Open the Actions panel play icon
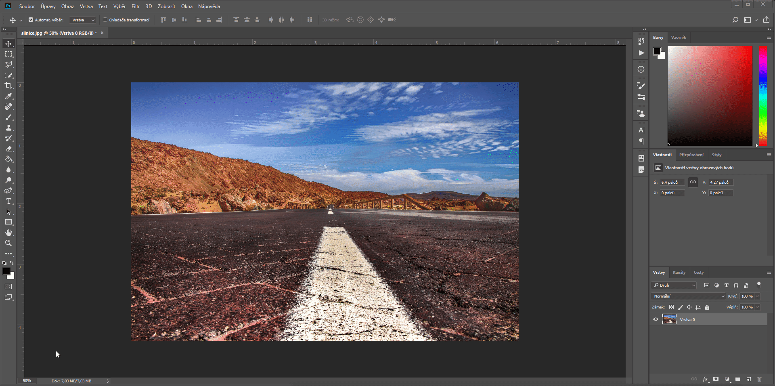The image size is (775, 386). click(641, 53)
